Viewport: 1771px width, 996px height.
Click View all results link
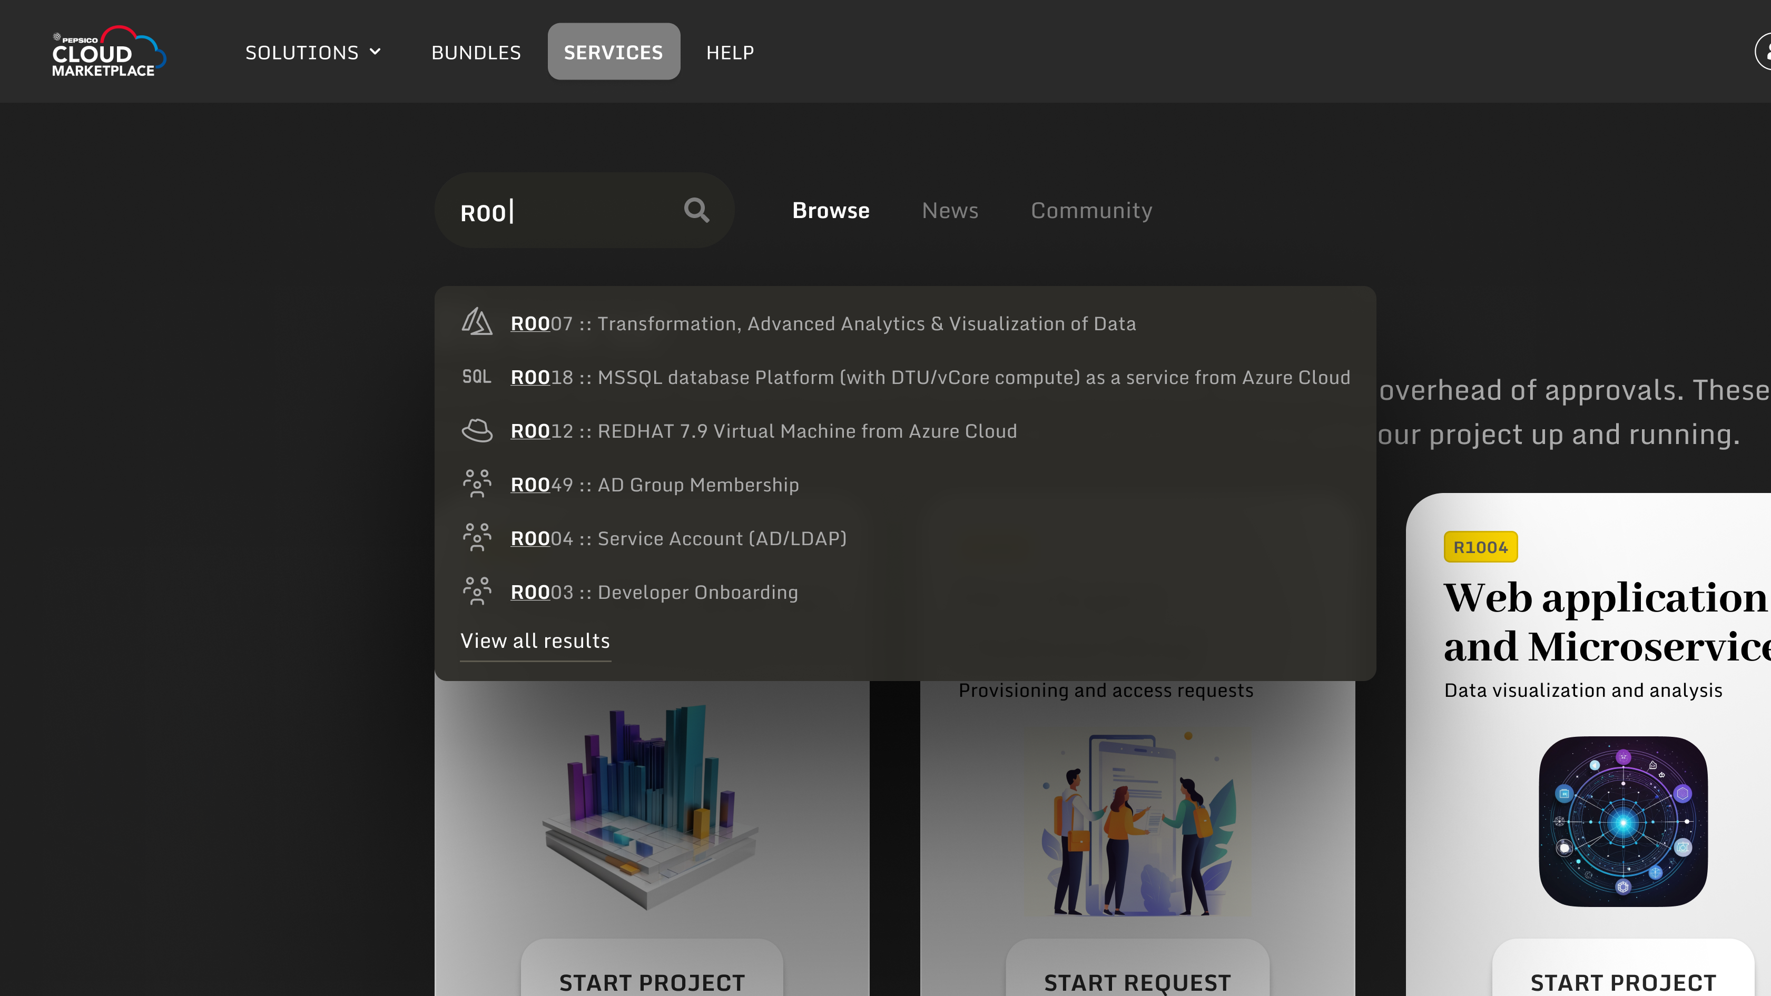click(x=535, y=640)
